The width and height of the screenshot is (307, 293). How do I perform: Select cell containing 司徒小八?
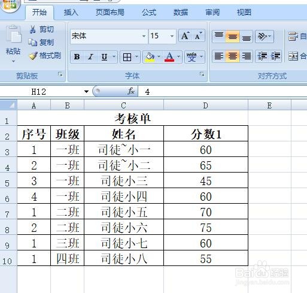pos(124,258)
